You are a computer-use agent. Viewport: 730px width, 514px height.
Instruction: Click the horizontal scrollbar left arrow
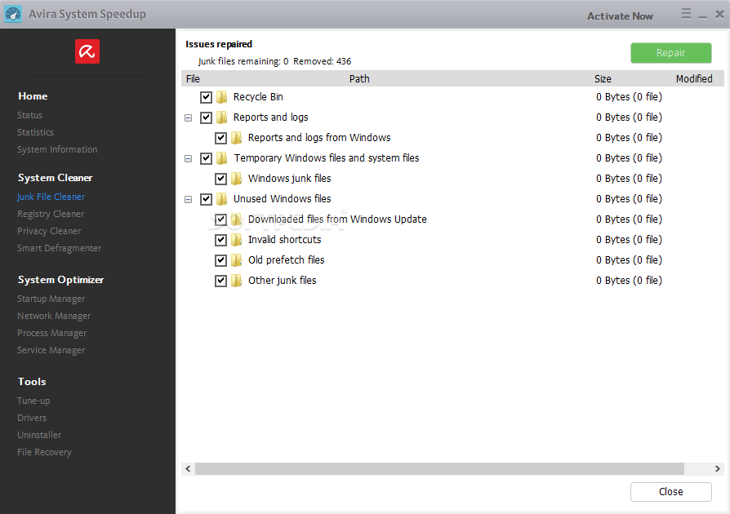pos(188,469)
